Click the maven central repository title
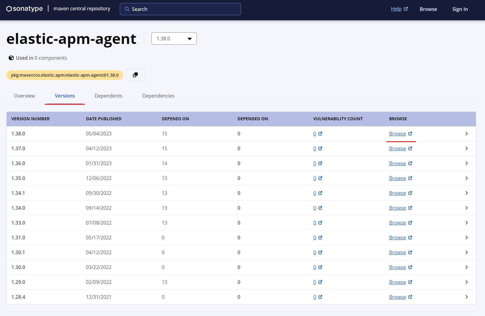485x316 pixels. [82, 8]
